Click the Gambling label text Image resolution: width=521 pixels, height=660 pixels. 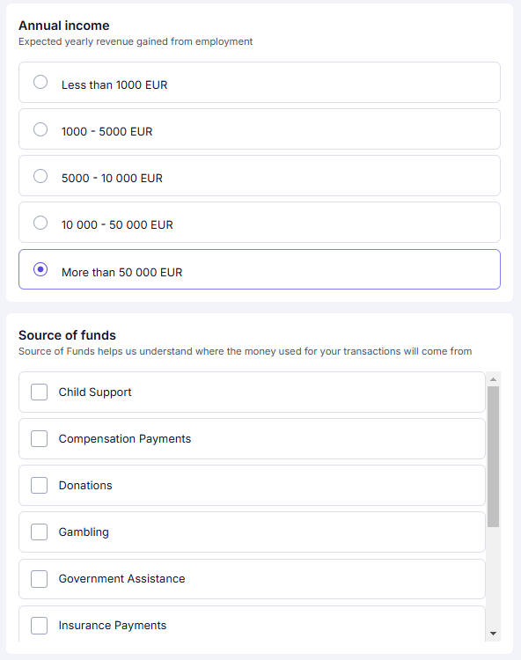84,532
